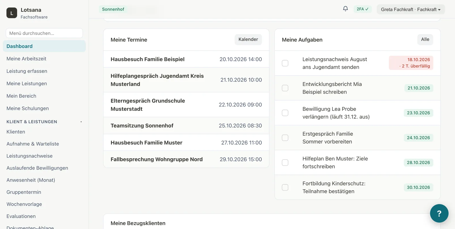This screenshot has height=229, width=455.
Task: Open Greta Fachkraft user dropdown
Action: click(411, 9)
